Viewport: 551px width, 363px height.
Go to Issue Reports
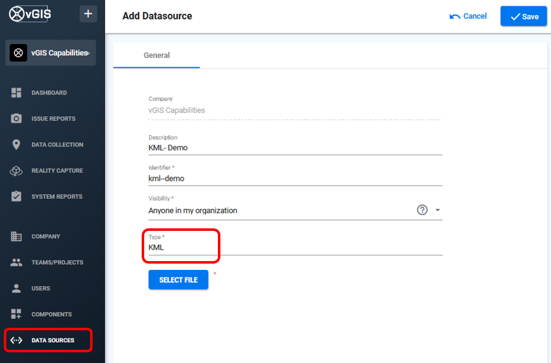point(54,119)
